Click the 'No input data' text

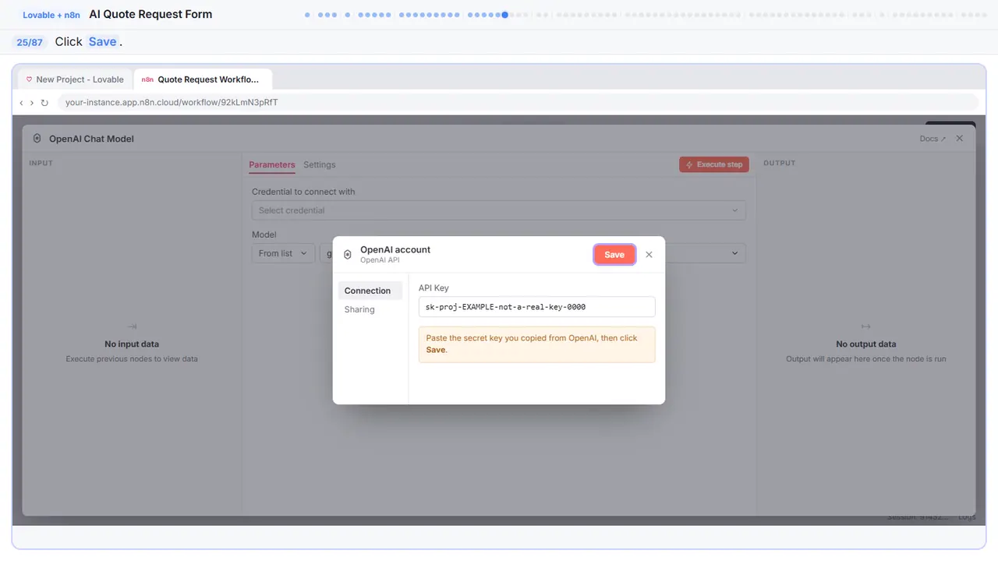(x=132, y=344)
